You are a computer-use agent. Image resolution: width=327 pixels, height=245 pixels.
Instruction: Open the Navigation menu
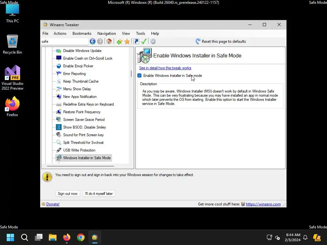pyautogui.click(x=107, y=33)
